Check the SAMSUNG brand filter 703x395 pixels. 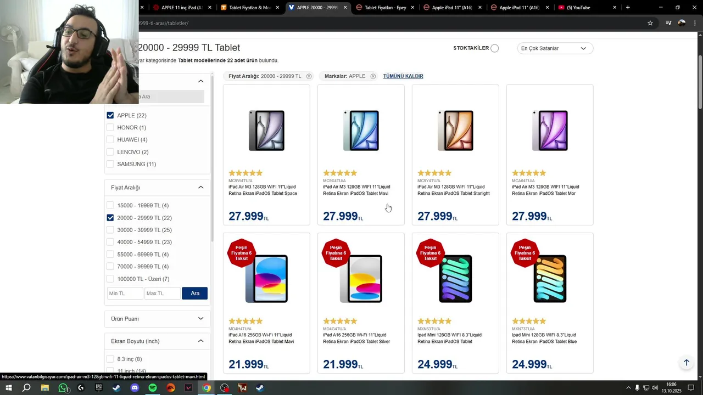(110, 164)
